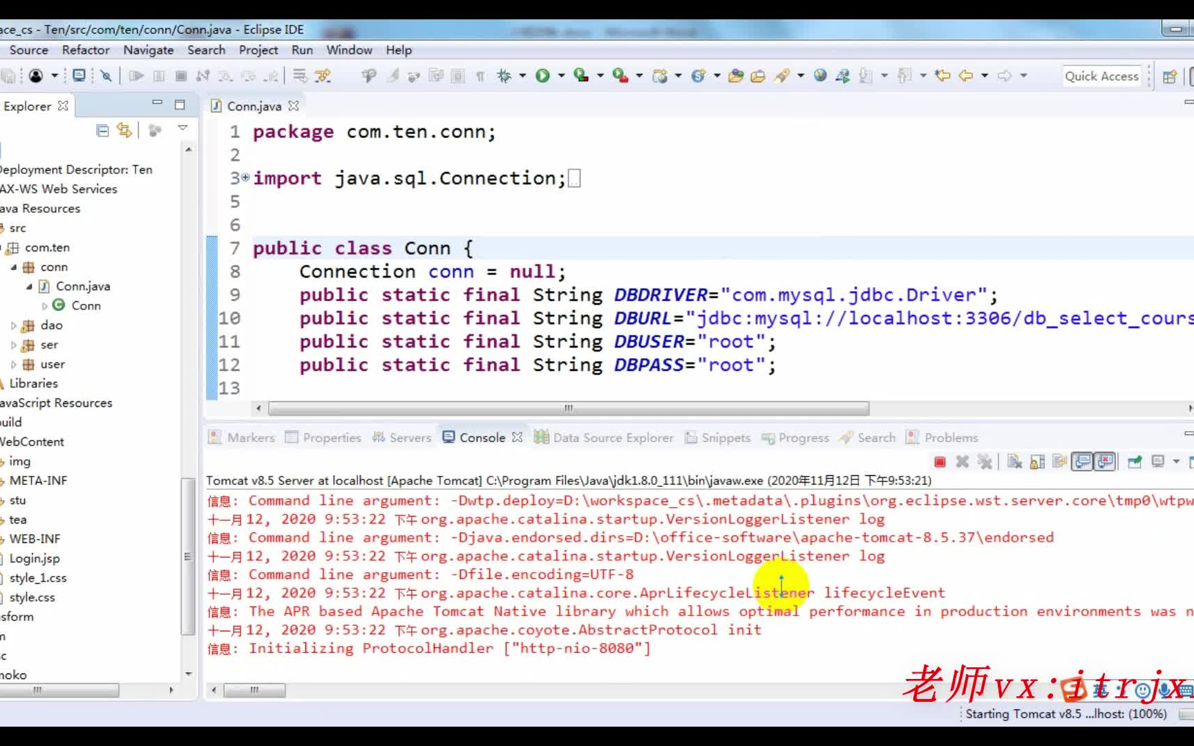
Task: Open Explorer View Menu triangle
Action: click(x=183, y=128)
